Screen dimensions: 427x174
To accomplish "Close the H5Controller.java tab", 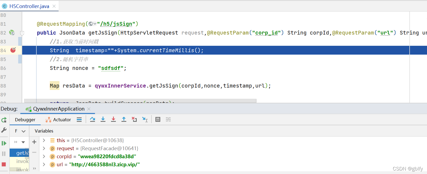I will click(x=54, y=6).
